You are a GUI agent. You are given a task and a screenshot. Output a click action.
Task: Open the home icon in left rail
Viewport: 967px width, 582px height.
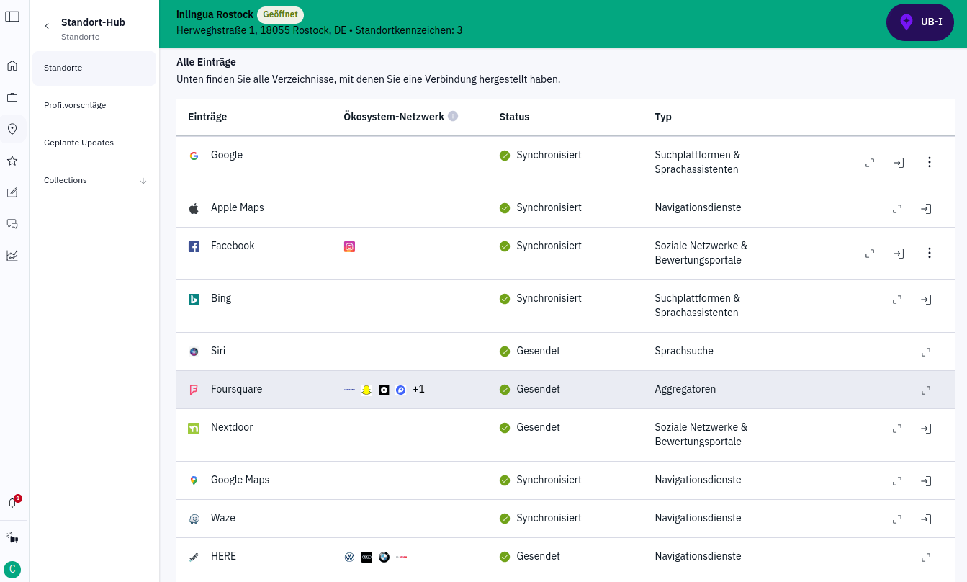(12, 66)
